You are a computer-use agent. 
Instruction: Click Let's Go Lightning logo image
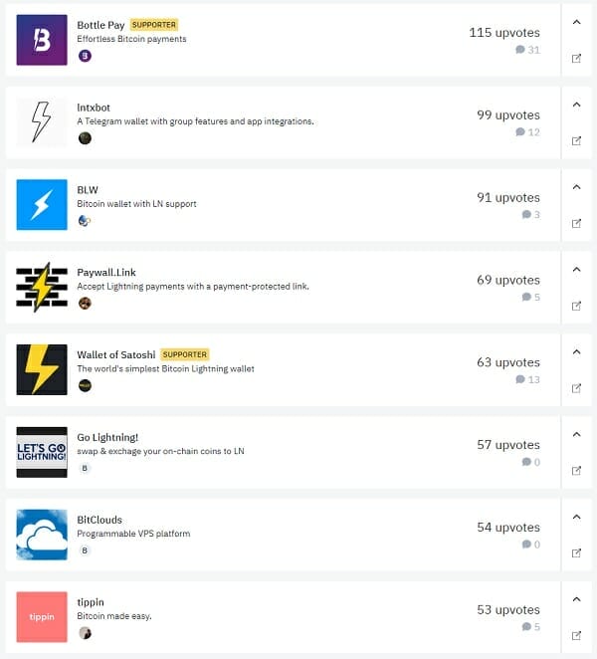click(x=42, y=452)
